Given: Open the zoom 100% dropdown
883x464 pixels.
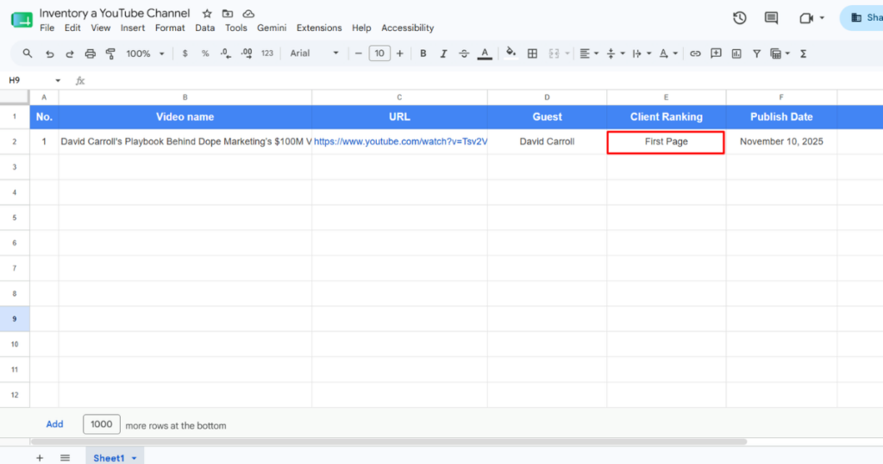Looking at the screenshot, I should [145, 53].
